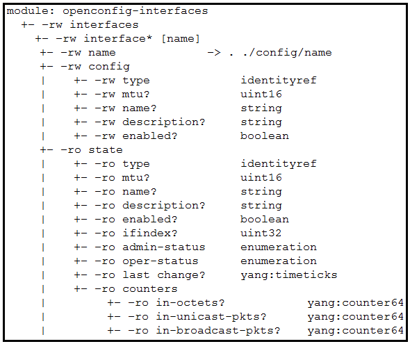Click the uint32 type next to ifindex

click(261, 234)
